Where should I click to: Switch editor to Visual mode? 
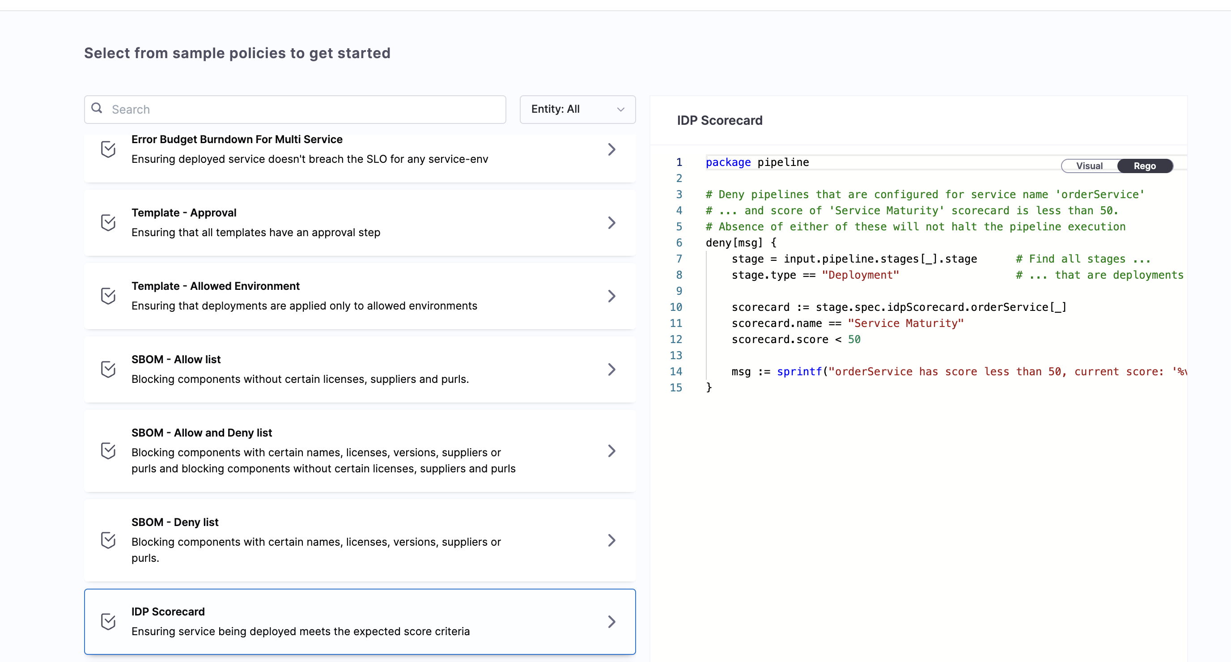pos(1089,166)
